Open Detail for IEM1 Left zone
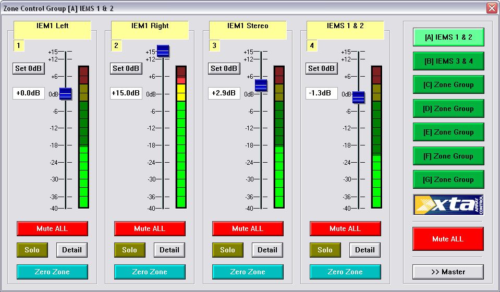The width and height of the screenshot is (500, 292). point(72,250)
